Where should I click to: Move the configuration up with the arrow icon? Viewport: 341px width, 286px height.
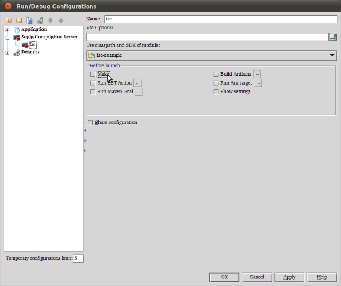(50, 20)
